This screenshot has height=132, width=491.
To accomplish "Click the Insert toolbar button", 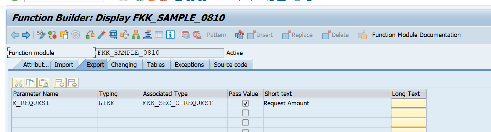I will point(260,35).
